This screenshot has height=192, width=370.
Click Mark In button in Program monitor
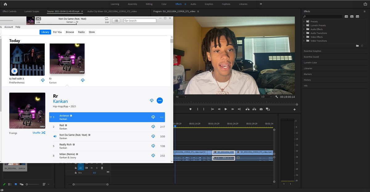coord(197,109)
